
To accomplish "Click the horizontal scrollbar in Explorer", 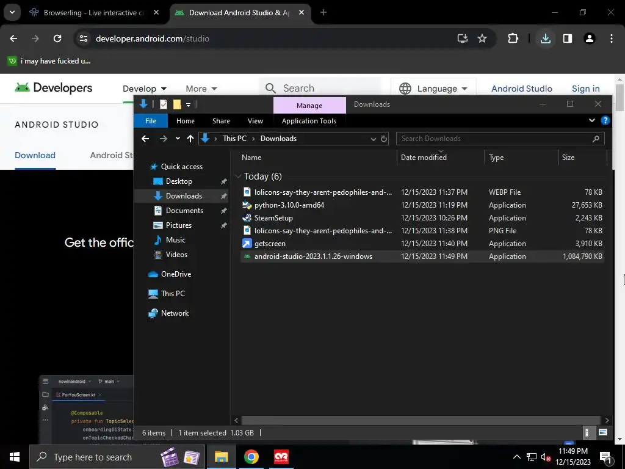I will tap(421, 420).
